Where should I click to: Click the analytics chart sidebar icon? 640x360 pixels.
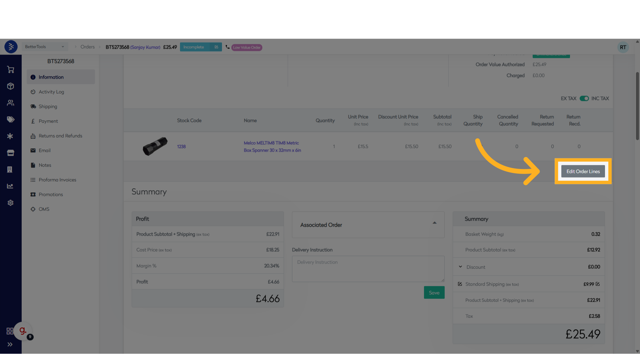[x=10, y=186]
